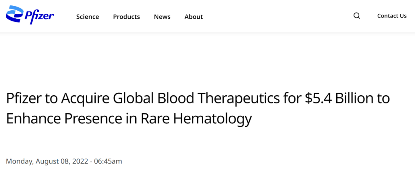
Task: Open the search magnifier icon
Action: click(x=357, y=16)
